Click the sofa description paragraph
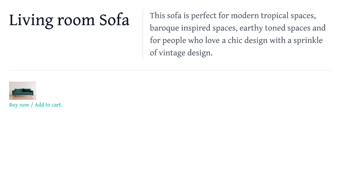 point(237,34)
